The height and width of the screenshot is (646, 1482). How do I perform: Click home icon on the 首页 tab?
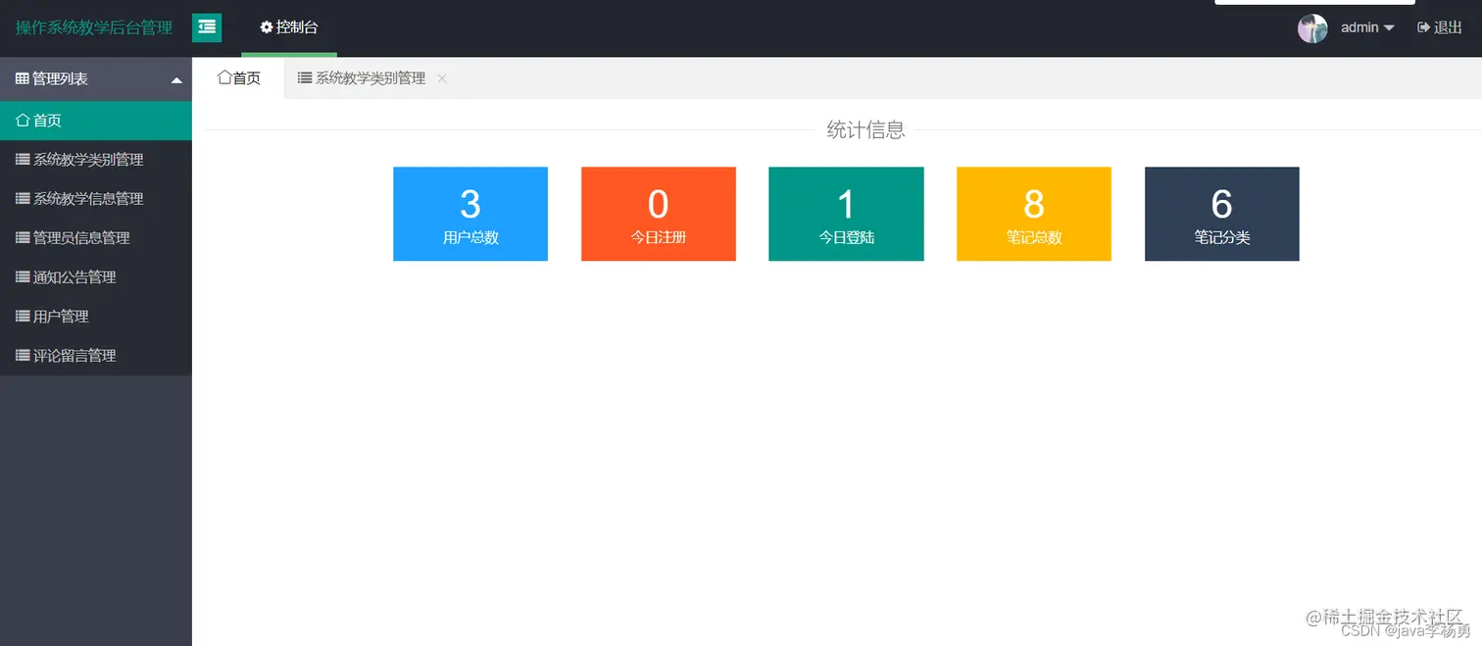pos(224,77)
